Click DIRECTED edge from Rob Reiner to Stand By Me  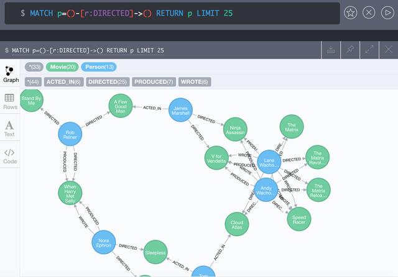[52, 118]
